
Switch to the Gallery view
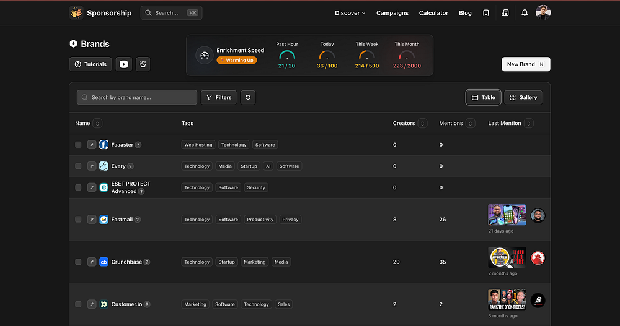pyautogui.click(x=523, y=97)
